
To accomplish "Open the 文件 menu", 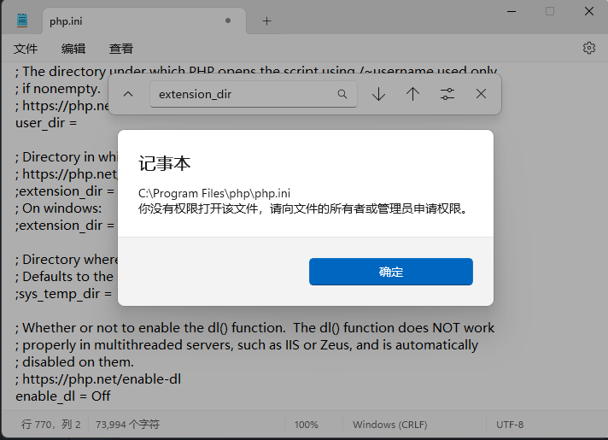I will [x=26, y=49].
